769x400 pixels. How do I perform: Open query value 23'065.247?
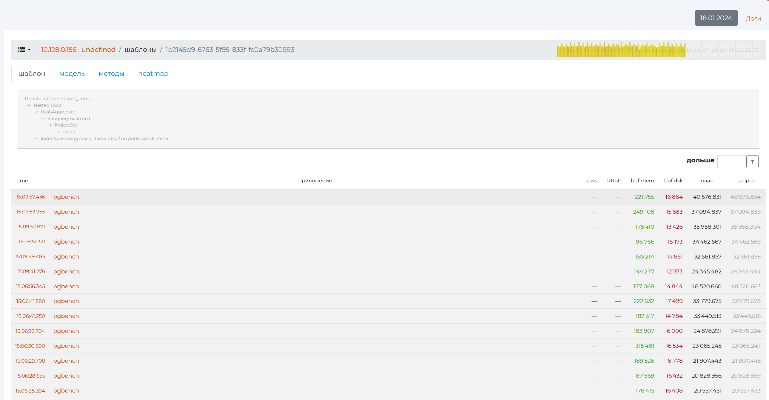coord(746,346)
